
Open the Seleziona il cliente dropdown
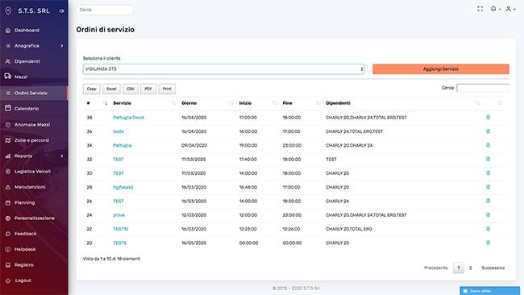point(223,69)
